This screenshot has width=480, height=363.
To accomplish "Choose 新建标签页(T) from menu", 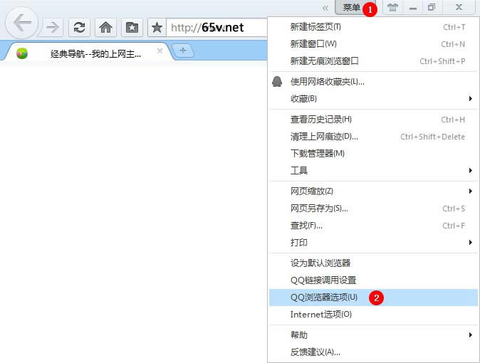I will (x=373, y=27).
